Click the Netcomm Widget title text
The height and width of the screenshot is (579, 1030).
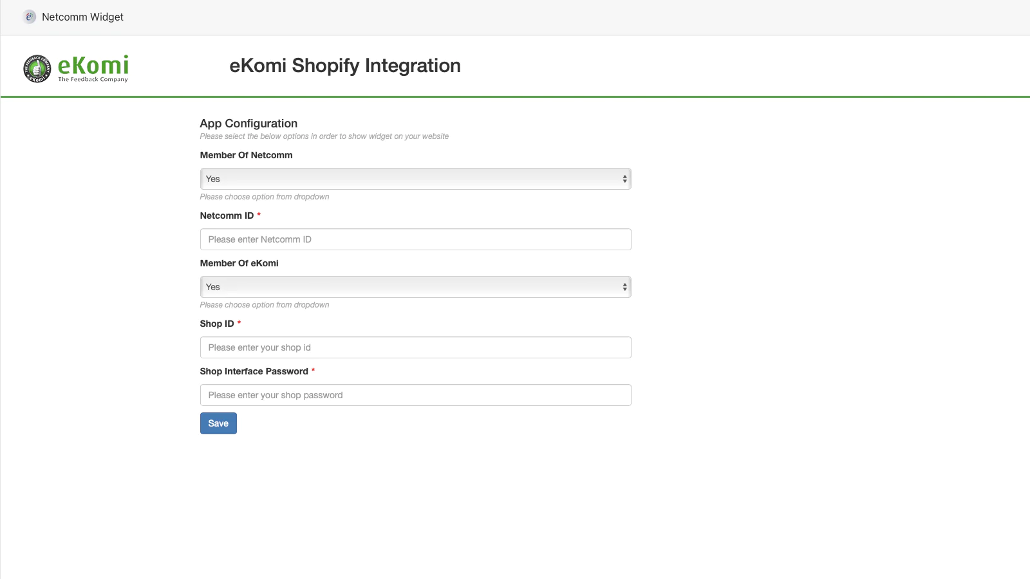[82, 17]
